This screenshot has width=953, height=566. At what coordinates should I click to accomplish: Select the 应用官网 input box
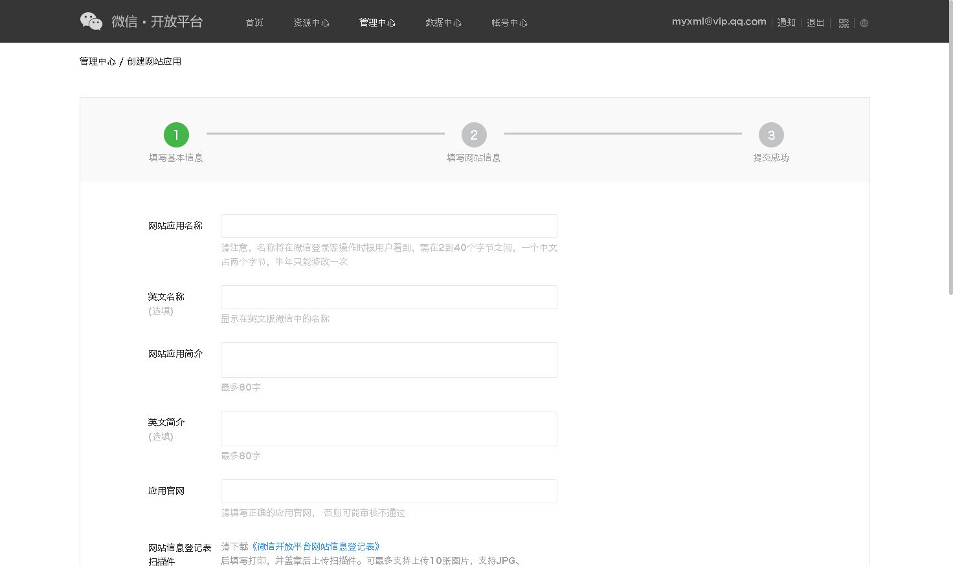click(388, 492)
